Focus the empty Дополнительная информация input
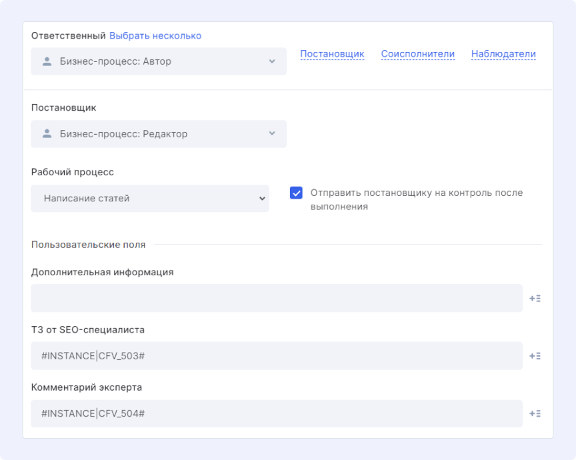576x460 pixels. coord(276,299)
